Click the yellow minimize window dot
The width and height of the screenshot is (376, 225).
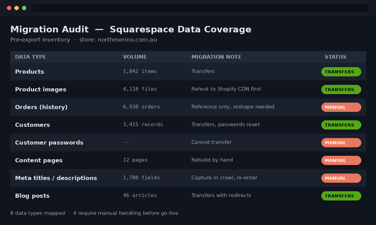coord(16,8)
